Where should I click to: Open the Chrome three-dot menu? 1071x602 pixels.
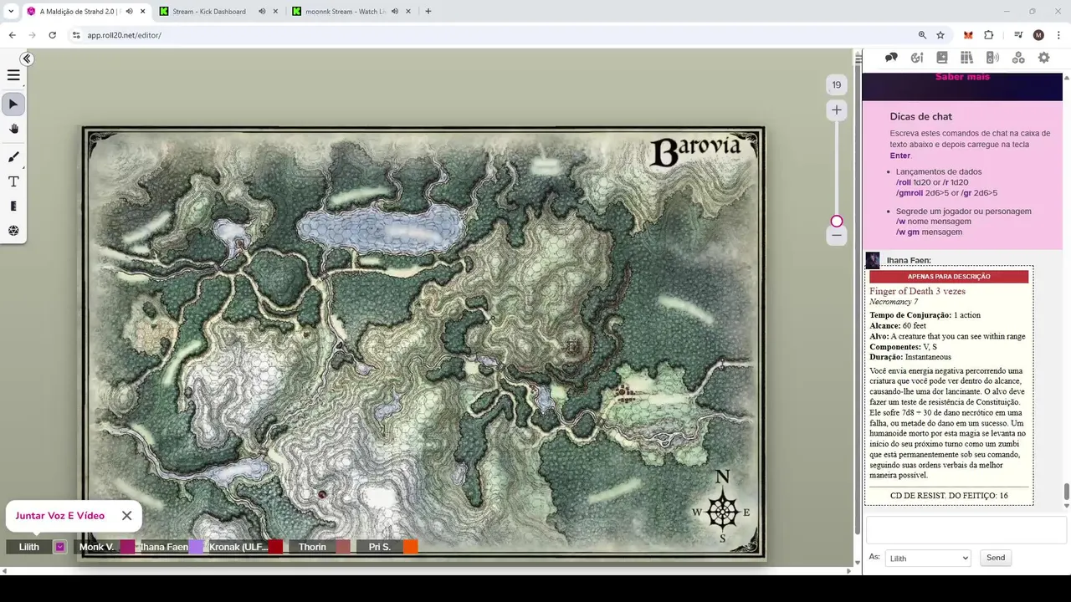coord(1059,35)
